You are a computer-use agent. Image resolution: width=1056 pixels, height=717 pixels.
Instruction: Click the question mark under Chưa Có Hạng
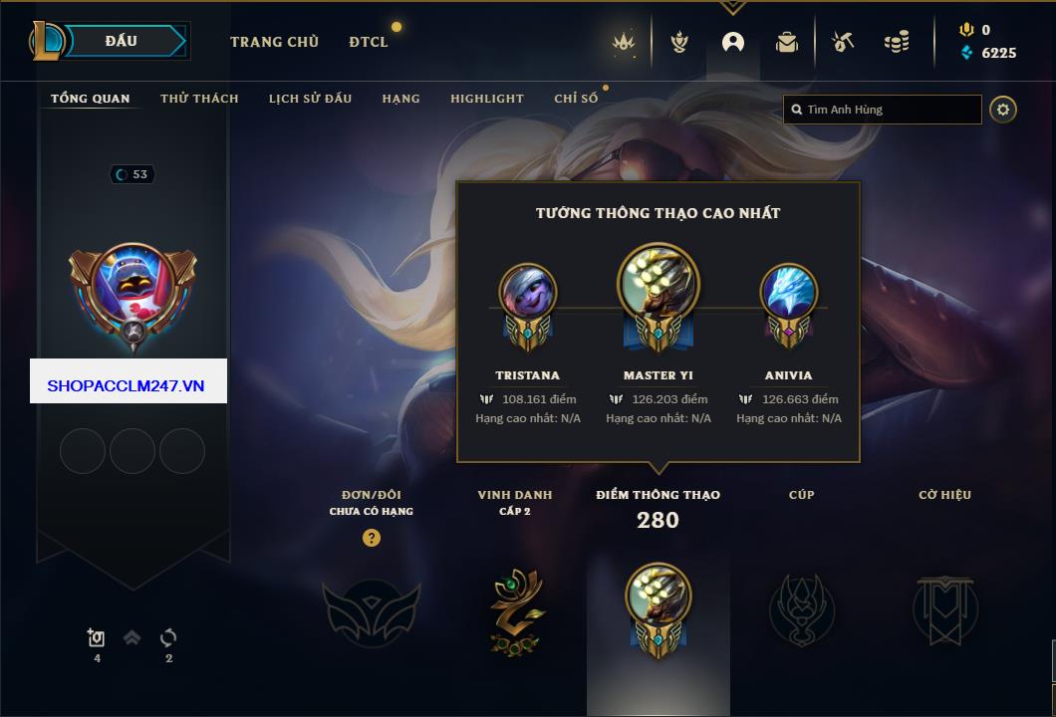tap(371, 537)
